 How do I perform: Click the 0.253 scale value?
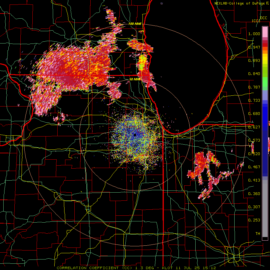(x=254, y=220)
